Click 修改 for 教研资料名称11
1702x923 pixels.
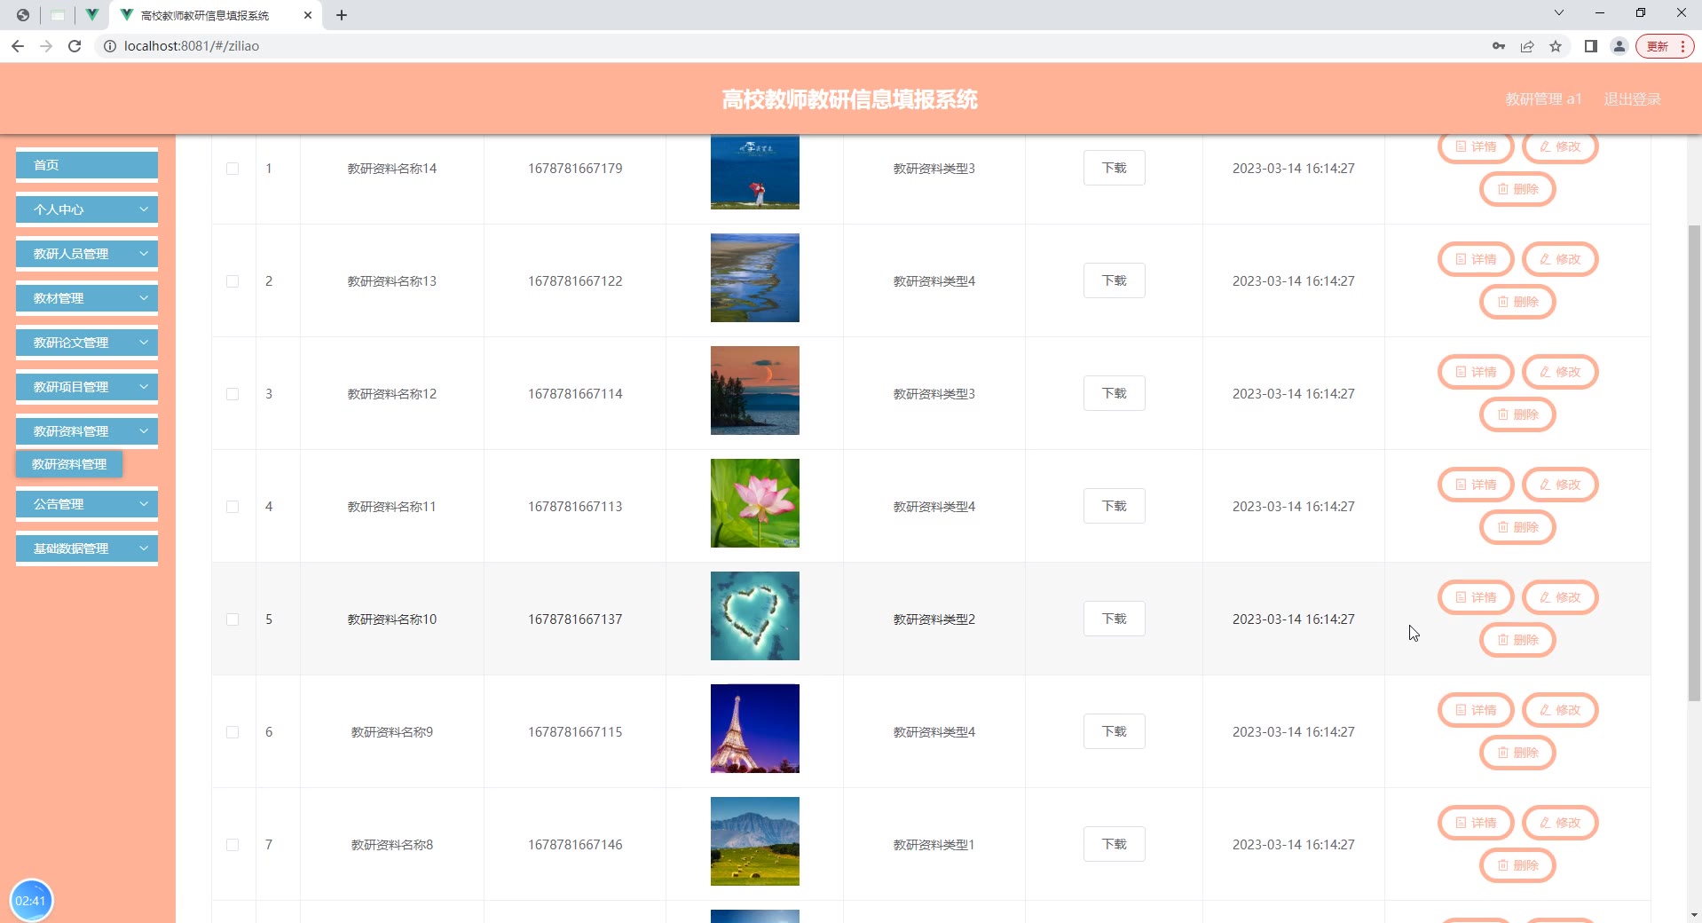click(1560, 485)
